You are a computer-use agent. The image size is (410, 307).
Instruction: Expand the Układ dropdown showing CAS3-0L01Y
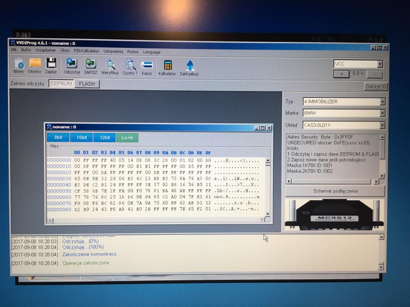(382, 125)
